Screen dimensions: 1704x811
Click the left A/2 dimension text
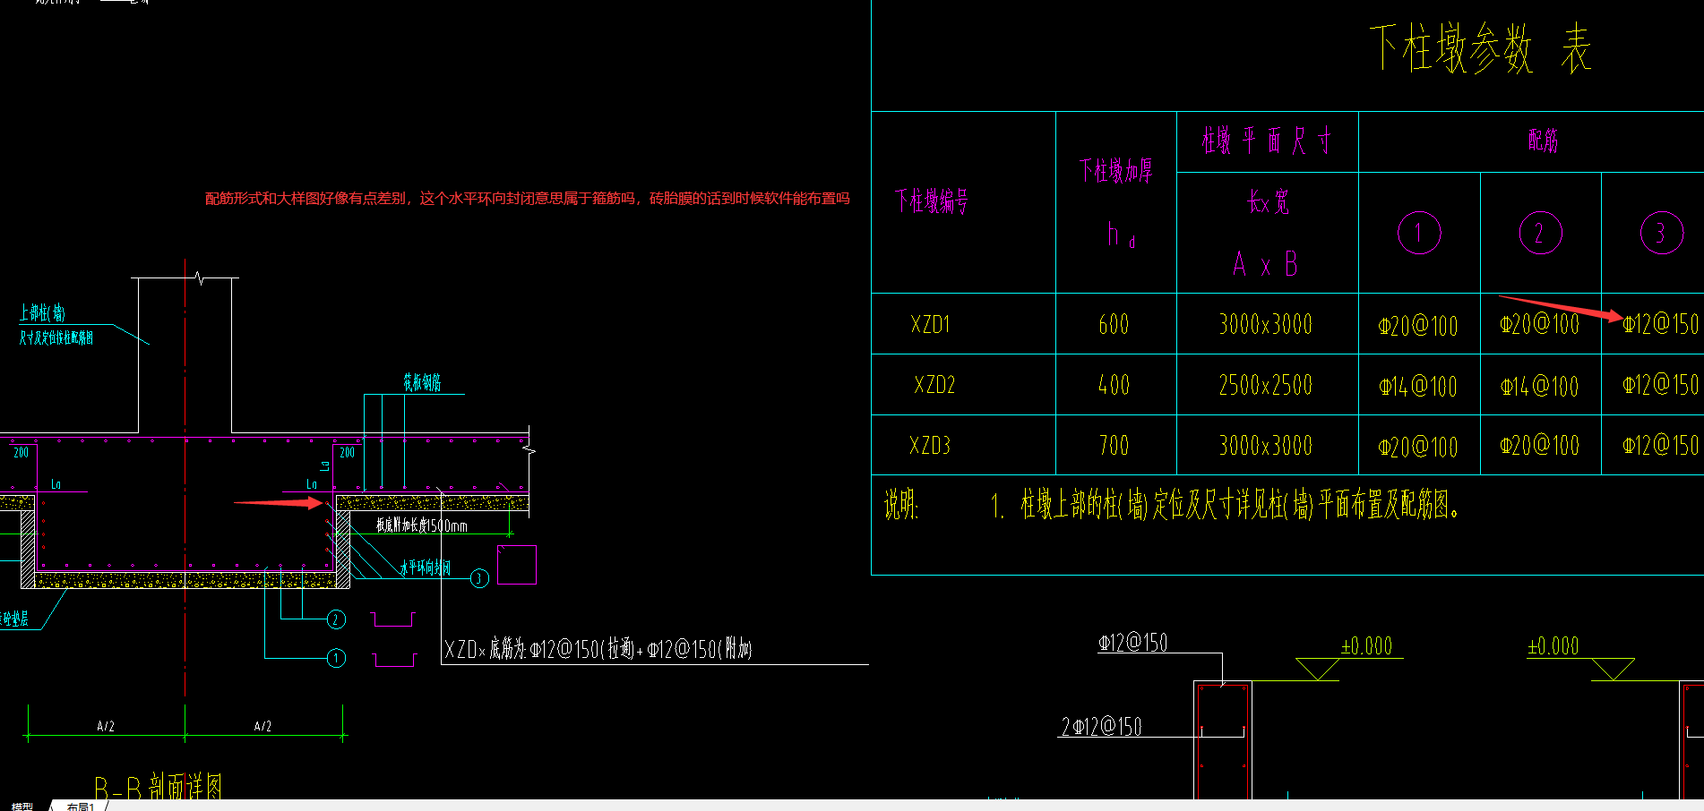click(106, 726)
